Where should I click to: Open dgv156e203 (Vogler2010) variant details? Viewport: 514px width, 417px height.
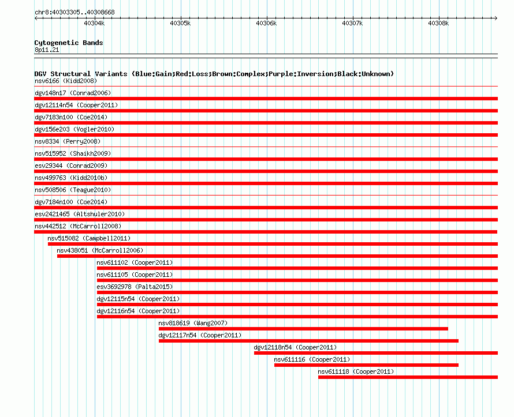point(75,129)
